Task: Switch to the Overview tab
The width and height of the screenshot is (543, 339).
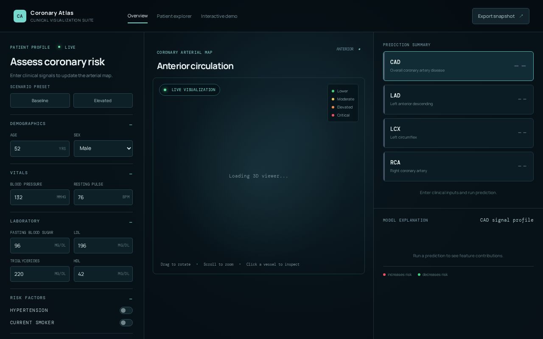Action: [x=137, y=16]
